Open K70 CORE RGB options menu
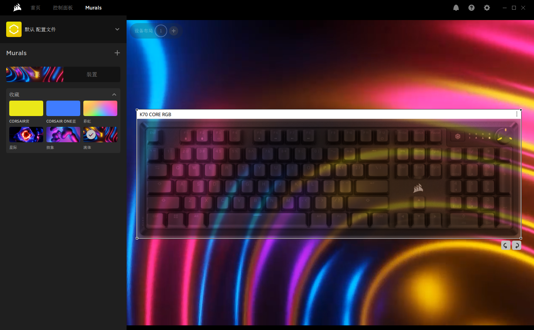This screenshot has height=330, width=534. pos(517,114)
